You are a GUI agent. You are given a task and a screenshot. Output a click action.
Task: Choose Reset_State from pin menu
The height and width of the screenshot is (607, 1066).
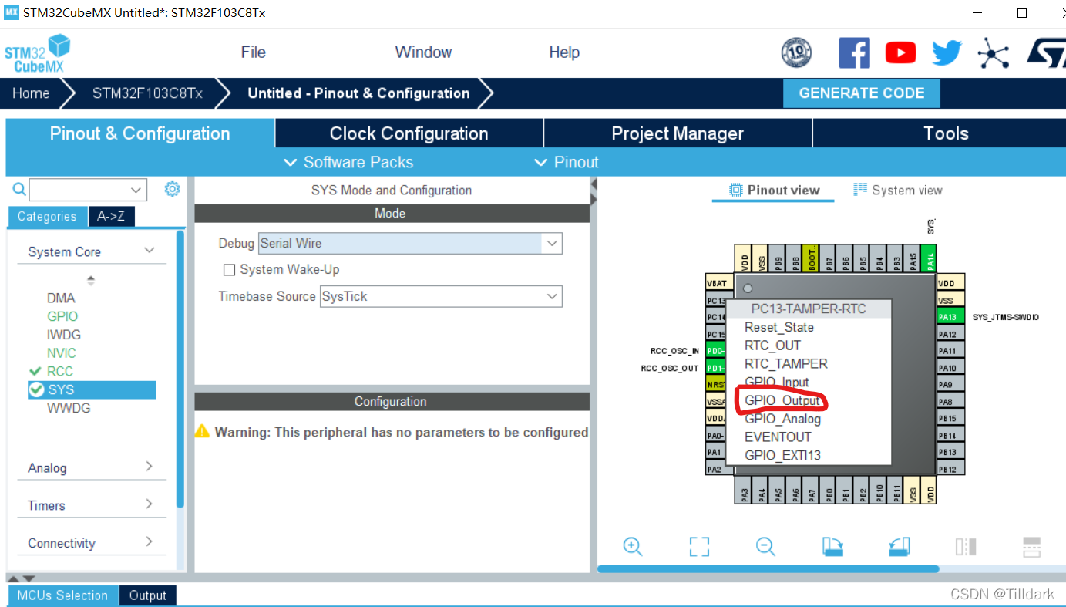pos(778,327)
